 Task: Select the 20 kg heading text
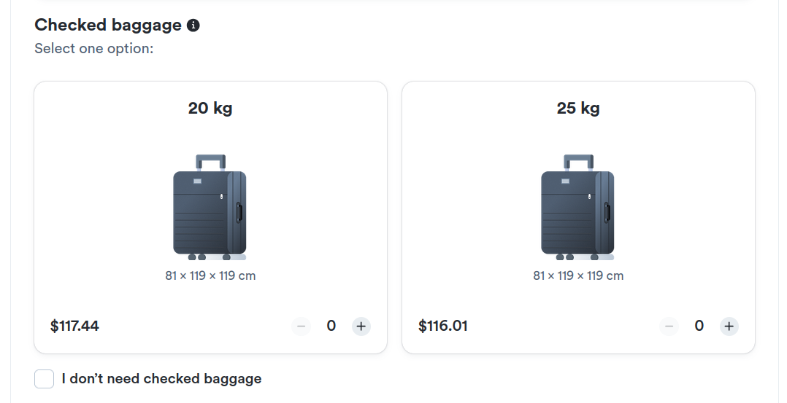(x=210, y=109)
